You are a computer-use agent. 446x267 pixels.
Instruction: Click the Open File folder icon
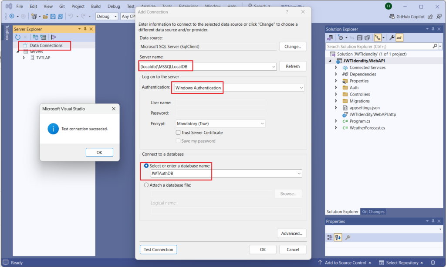[45, 17]
